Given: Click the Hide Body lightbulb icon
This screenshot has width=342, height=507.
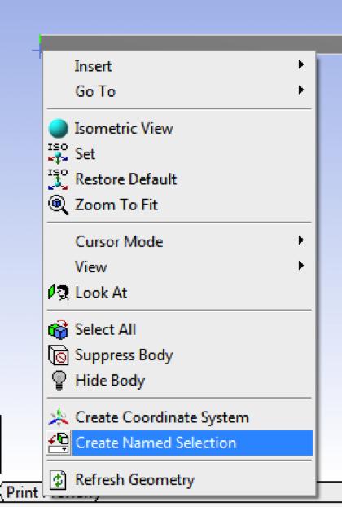Looking at the screenshot, I should tap(59, 381).
